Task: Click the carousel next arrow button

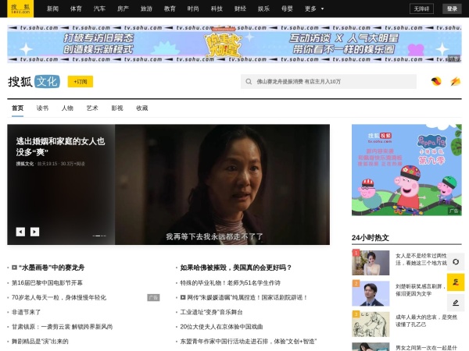Action: (34, 232)
